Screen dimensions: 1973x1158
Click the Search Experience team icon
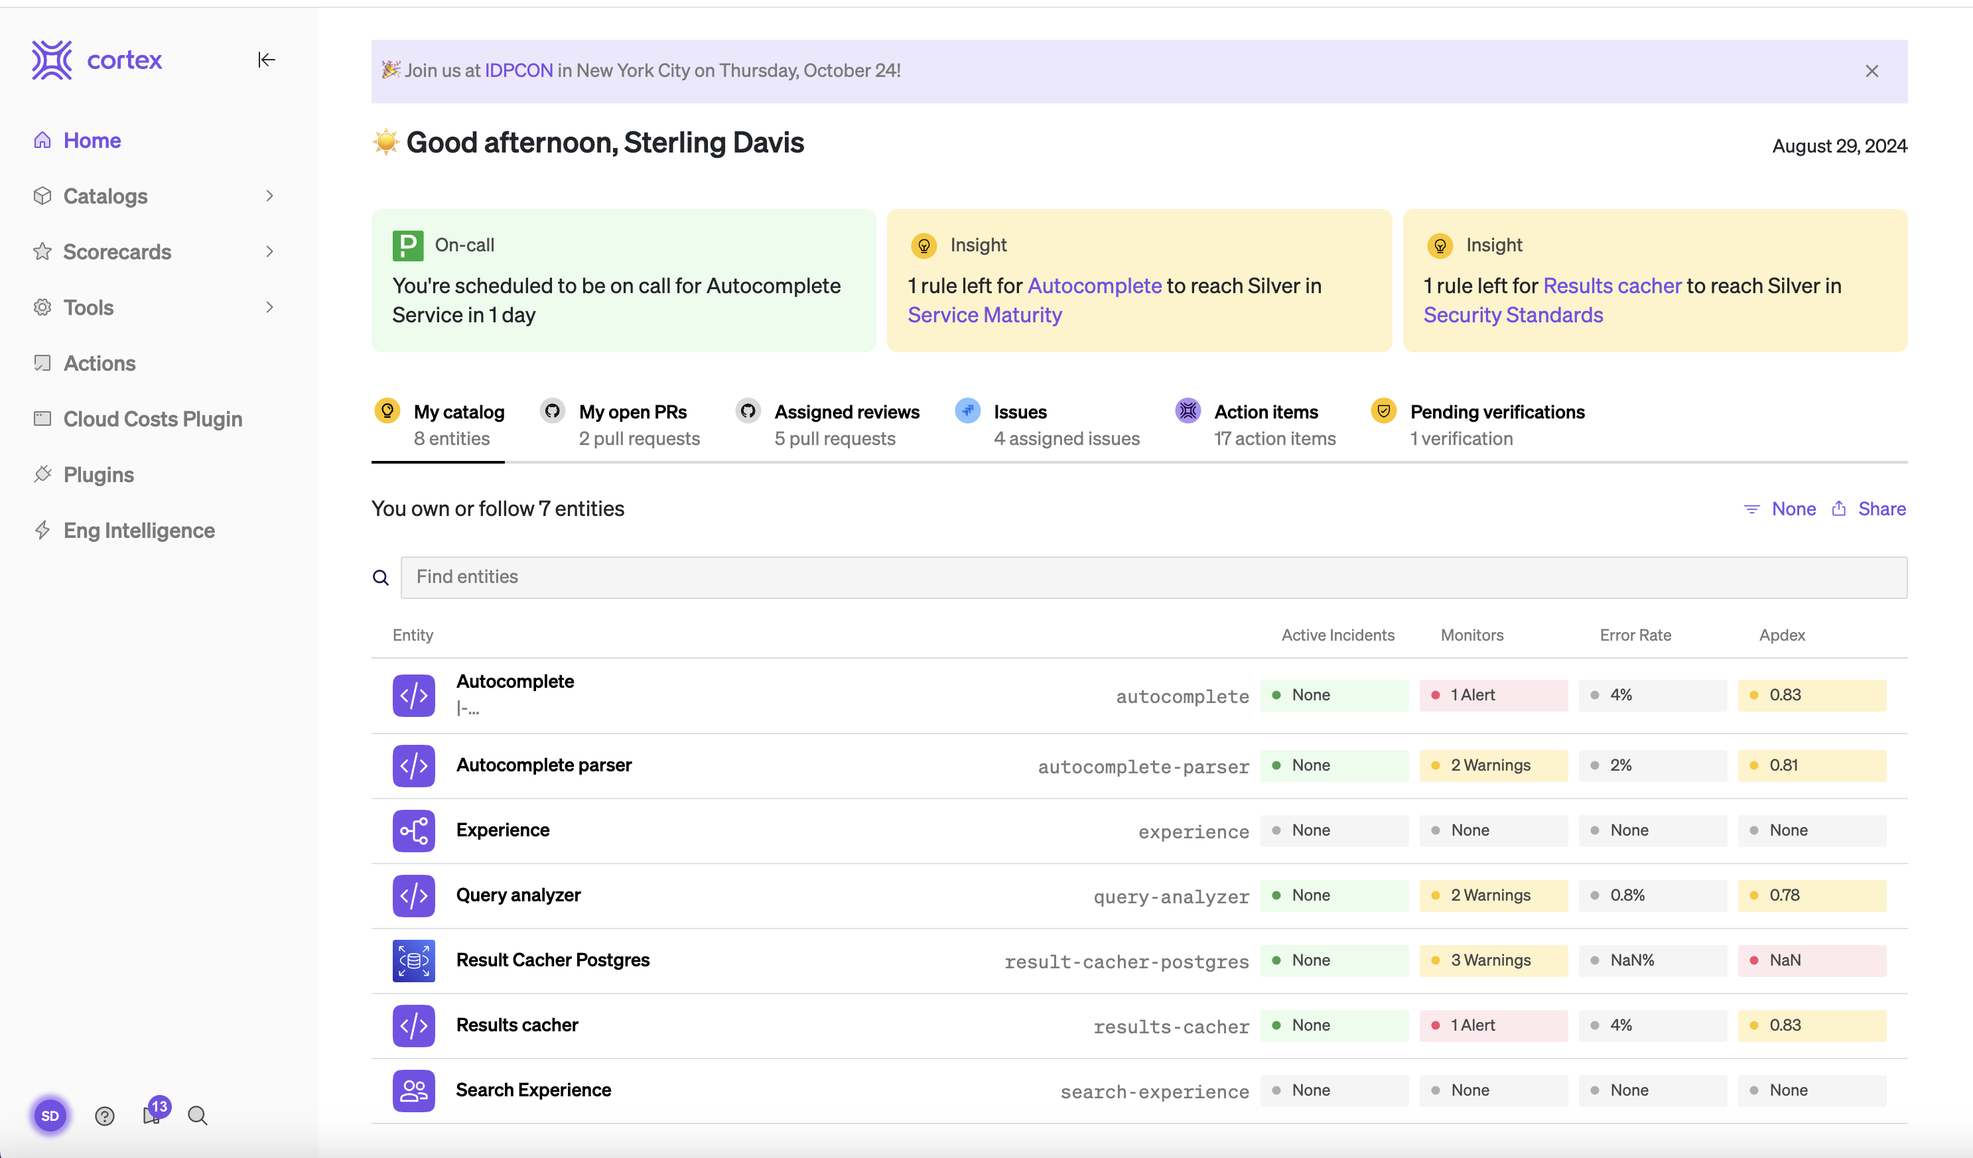[413, 1090]
